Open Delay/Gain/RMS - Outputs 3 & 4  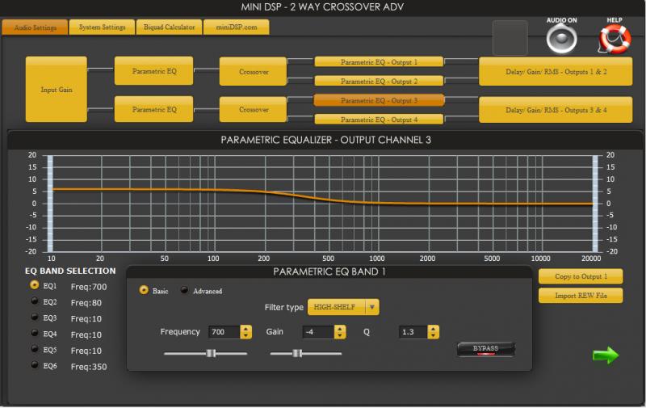click(x=556, y=110)
